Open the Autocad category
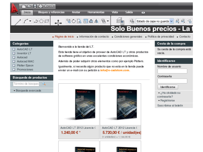This screenshot has width=203, height=152. pos(22,57)
